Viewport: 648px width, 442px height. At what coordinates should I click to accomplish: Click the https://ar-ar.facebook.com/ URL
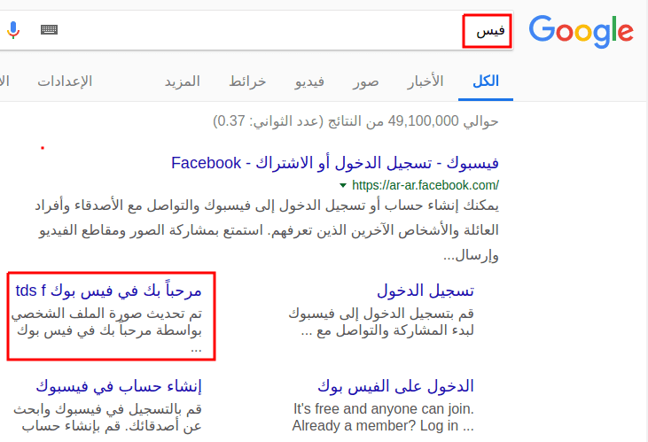click(x=425, y=185)
